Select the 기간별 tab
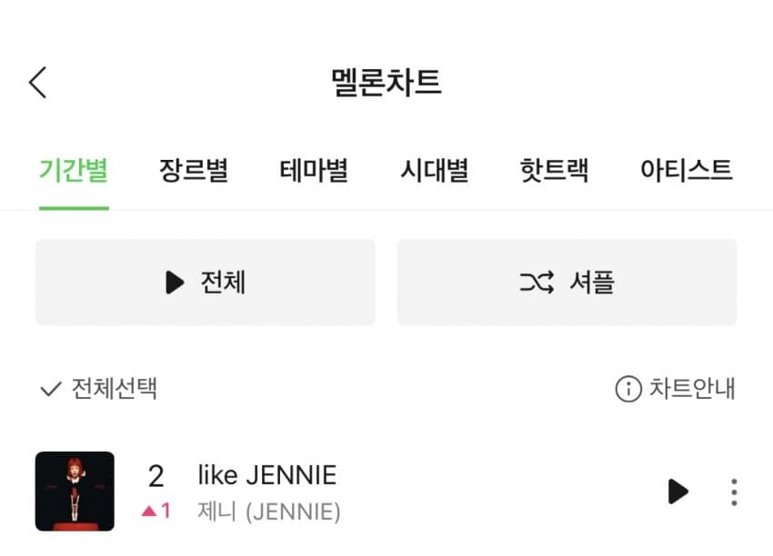The width and height of the screenshot is (773, 556). 74,171
